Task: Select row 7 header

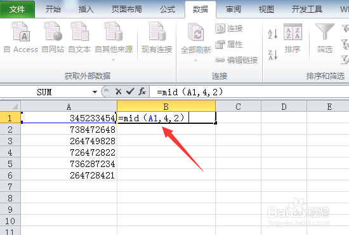Action: click(10, 186)
